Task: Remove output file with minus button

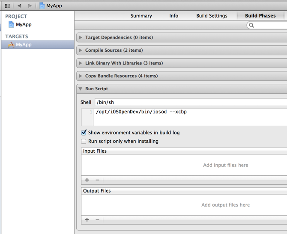Action: [x=97, y=220]
